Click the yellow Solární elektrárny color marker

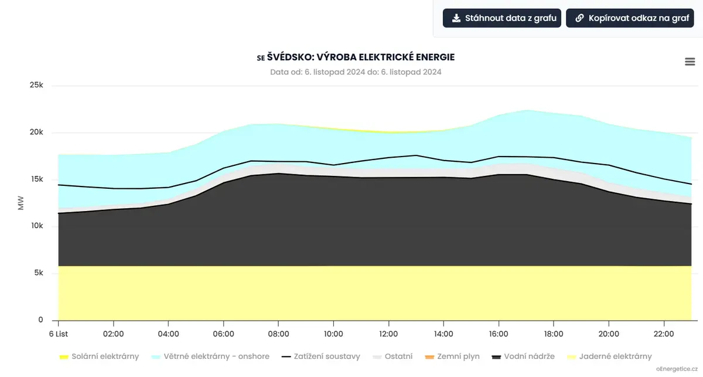pos(64,356)
